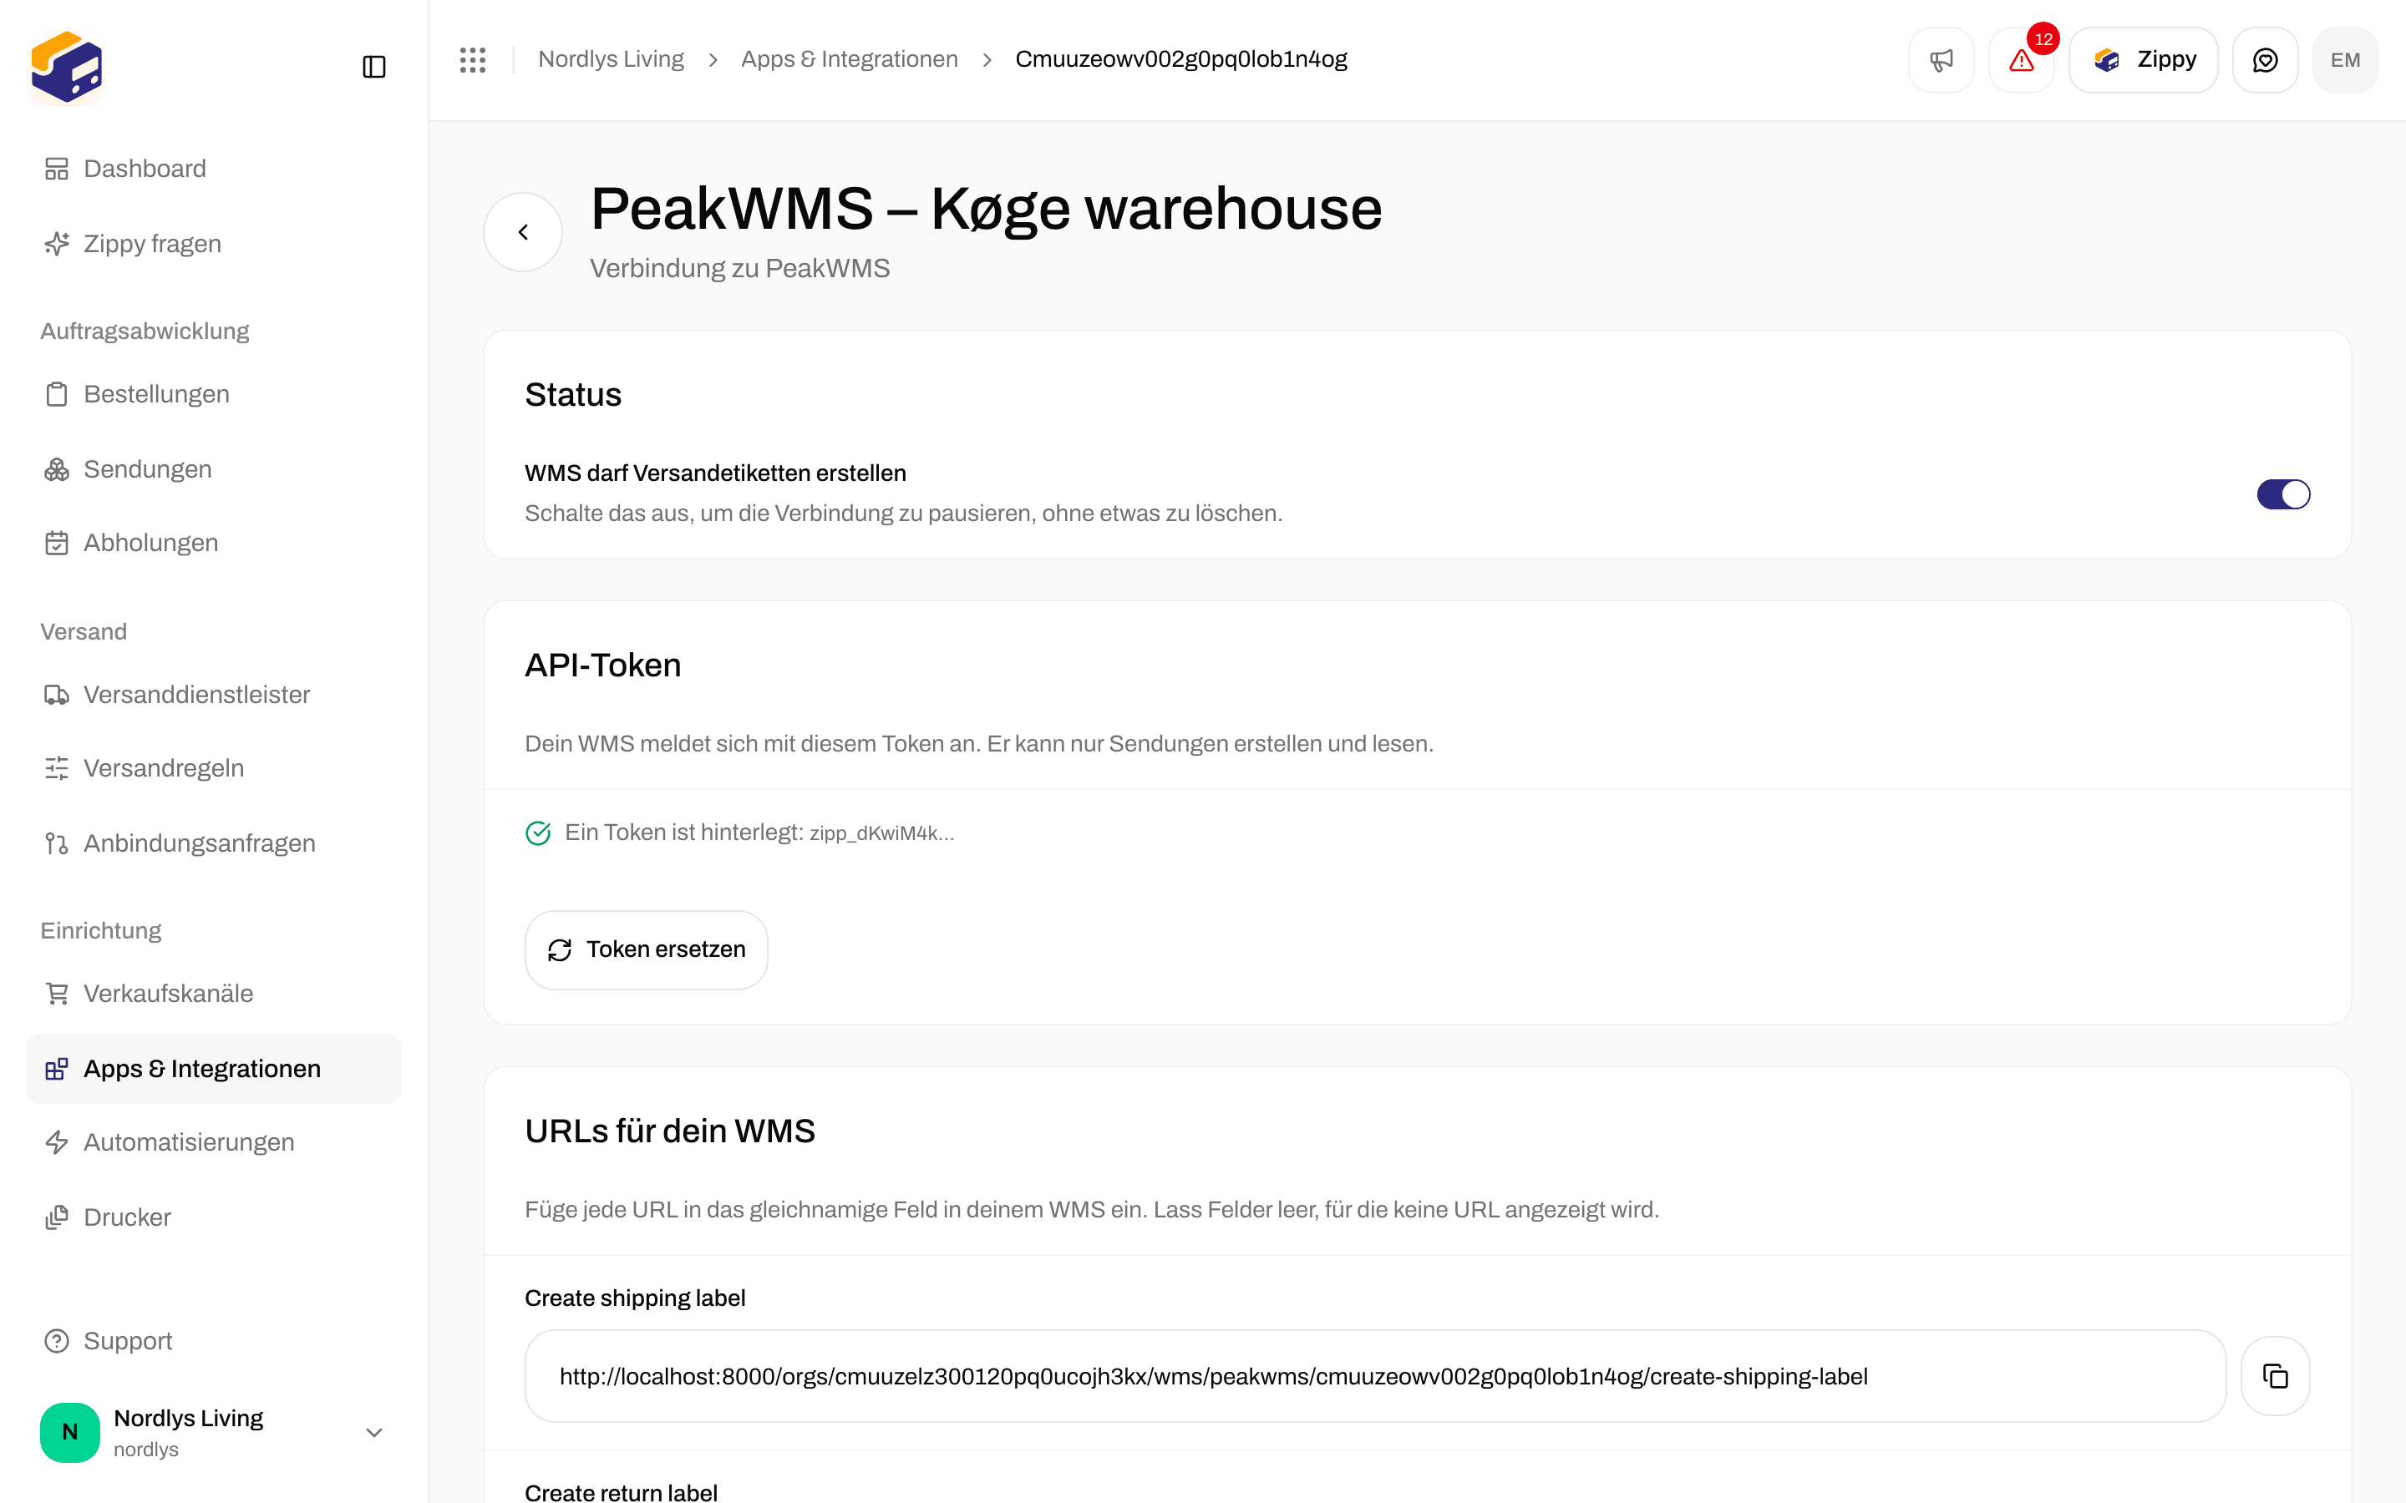This screenshot has height=1503, width=2406.
Task: Open Abholungen page
Action: (214, 543)
